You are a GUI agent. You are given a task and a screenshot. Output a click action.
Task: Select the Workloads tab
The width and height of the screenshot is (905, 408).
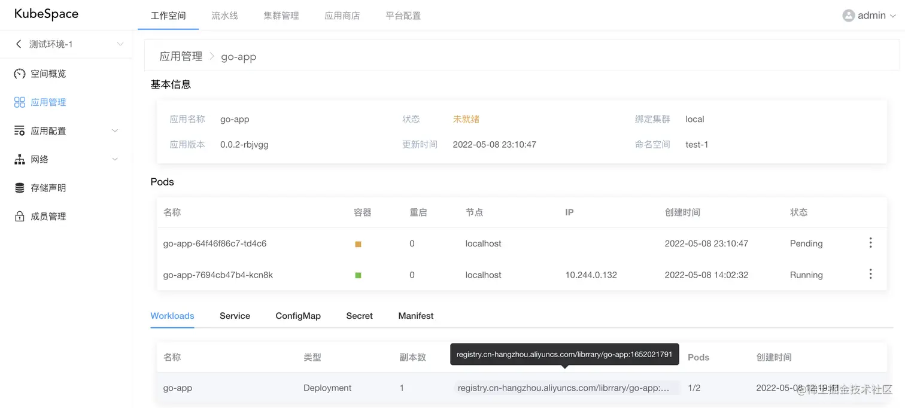pos(172,316)
